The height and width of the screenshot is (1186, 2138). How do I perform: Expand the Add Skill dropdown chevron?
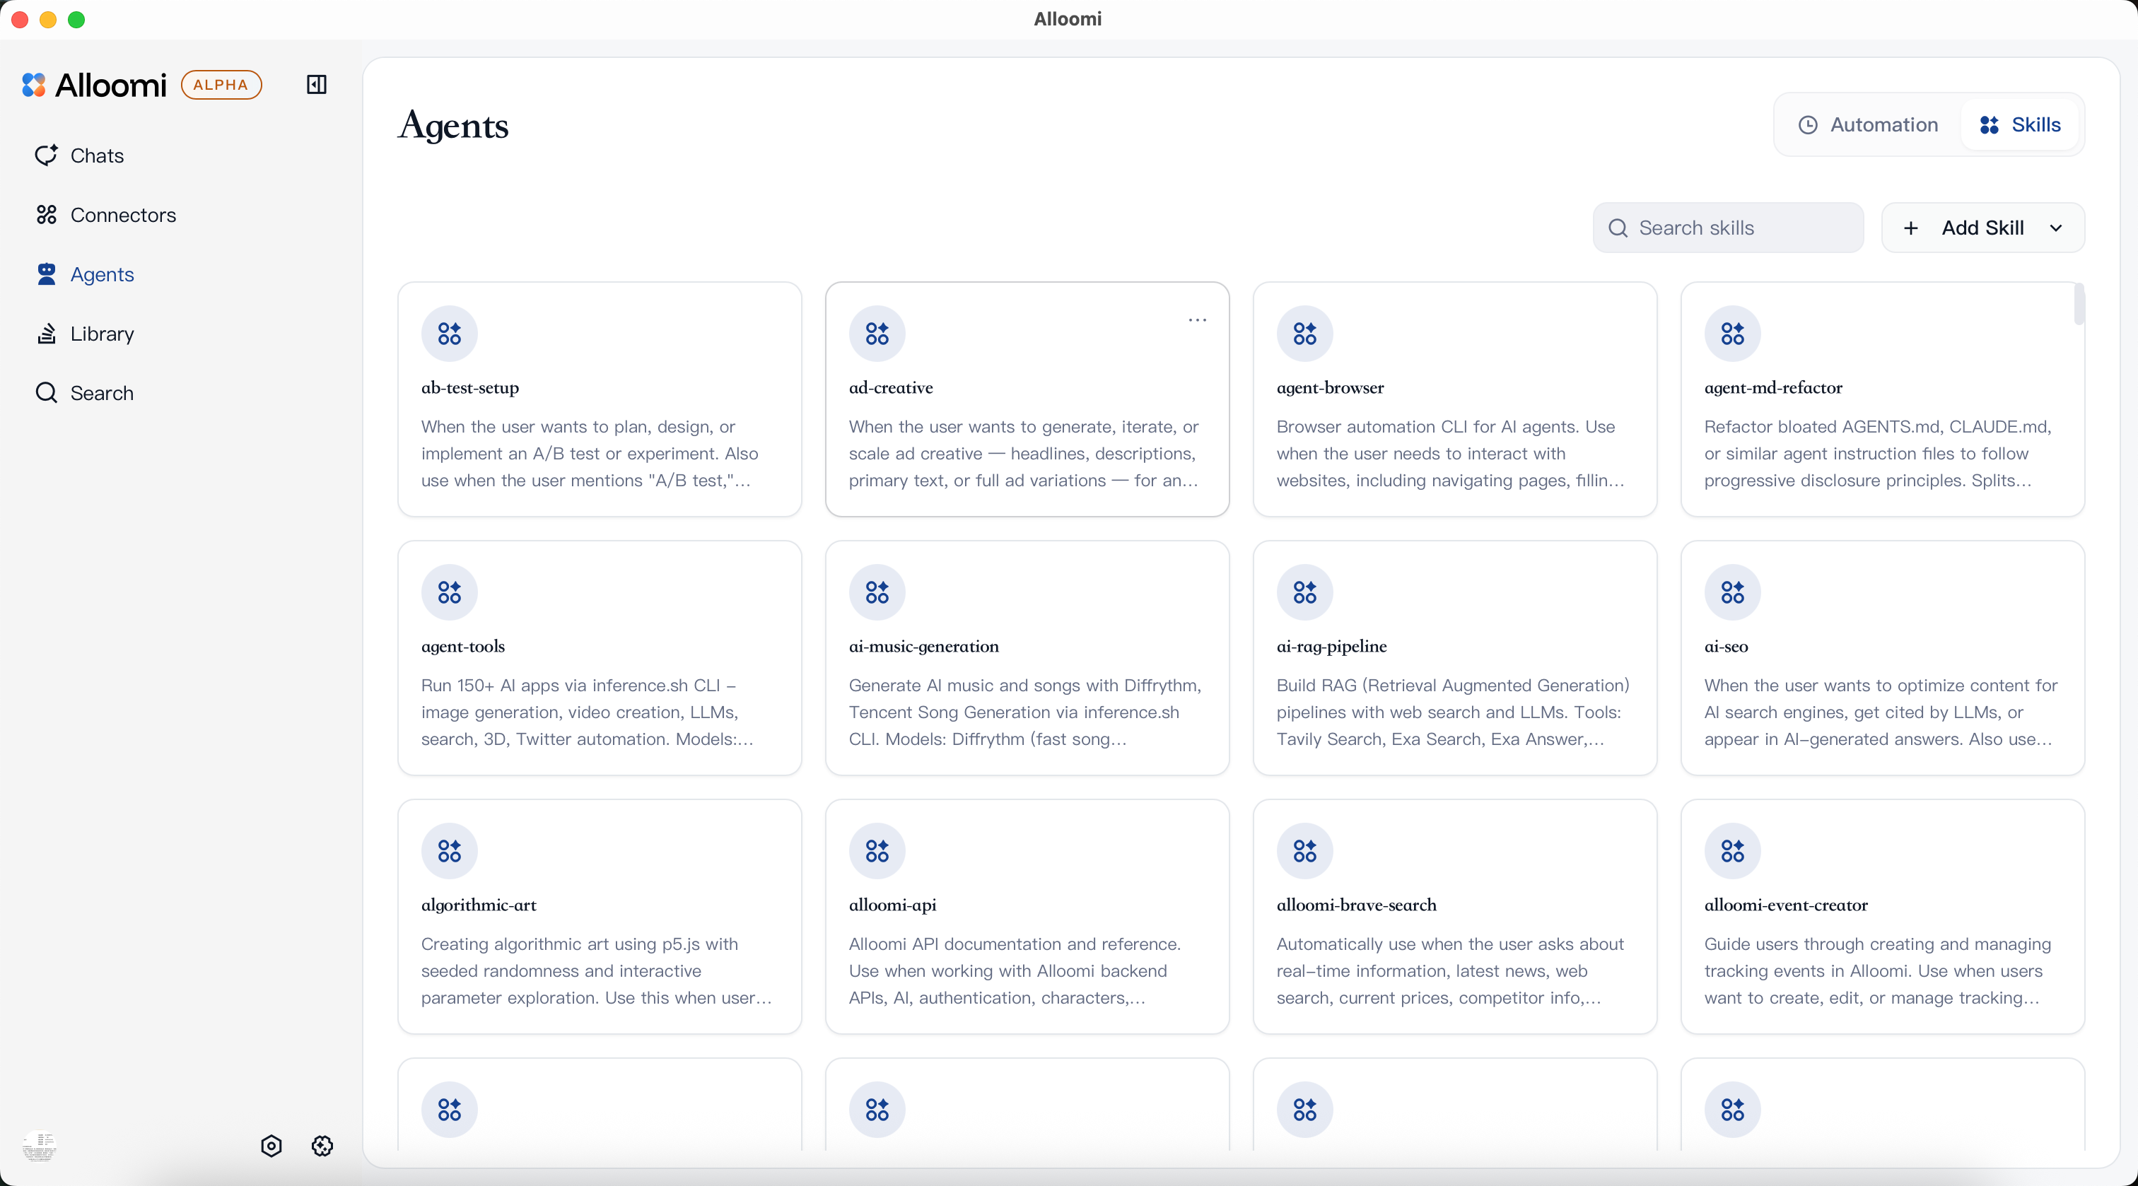click(2056, 228)
